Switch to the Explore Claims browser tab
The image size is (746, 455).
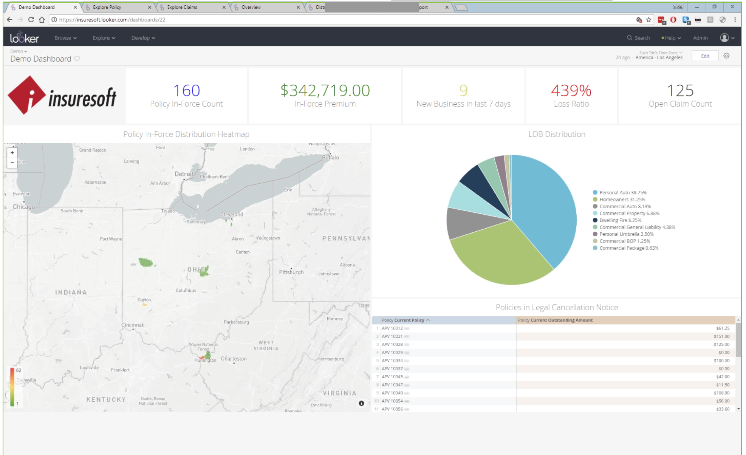[183, 7]
